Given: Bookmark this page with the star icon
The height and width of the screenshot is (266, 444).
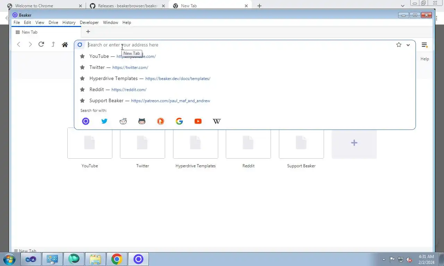Looking at the screenshot, I should tap(399, 45).
